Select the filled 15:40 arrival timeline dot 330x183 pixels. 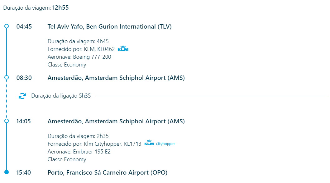[x=7, y=172]
